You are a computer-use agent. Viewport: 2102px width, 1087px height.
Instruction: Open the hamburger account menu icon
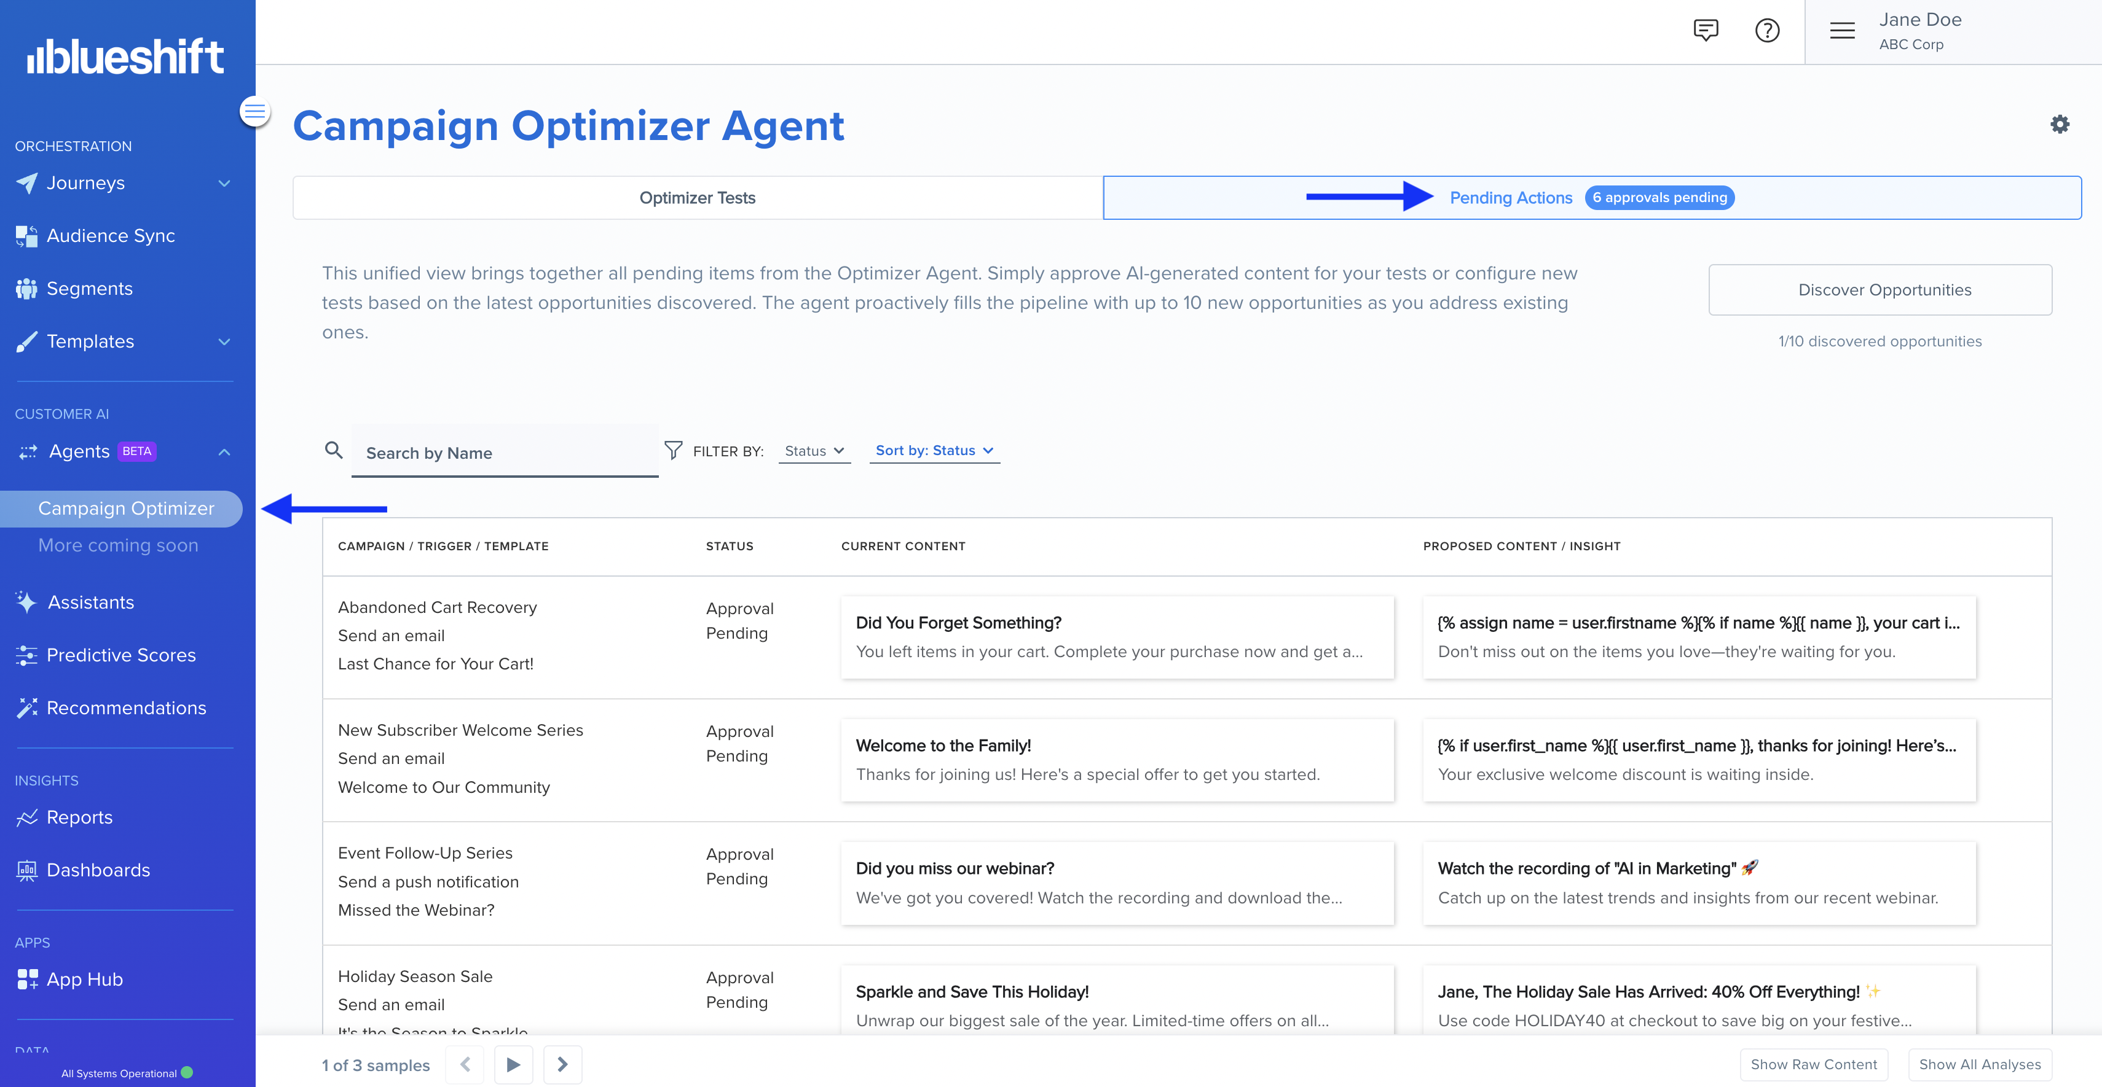tap(1841, 31)
